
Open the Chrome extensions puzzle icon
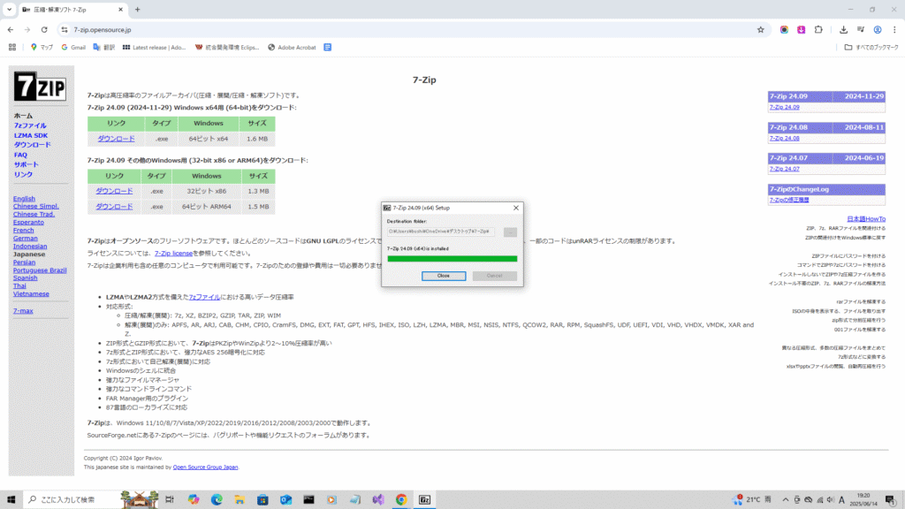(x=818, y=29)
